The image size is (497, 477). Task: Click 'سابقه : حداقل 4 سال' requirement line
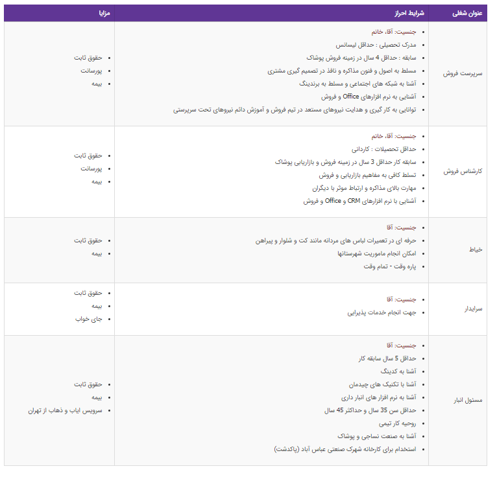click(361, 58)
